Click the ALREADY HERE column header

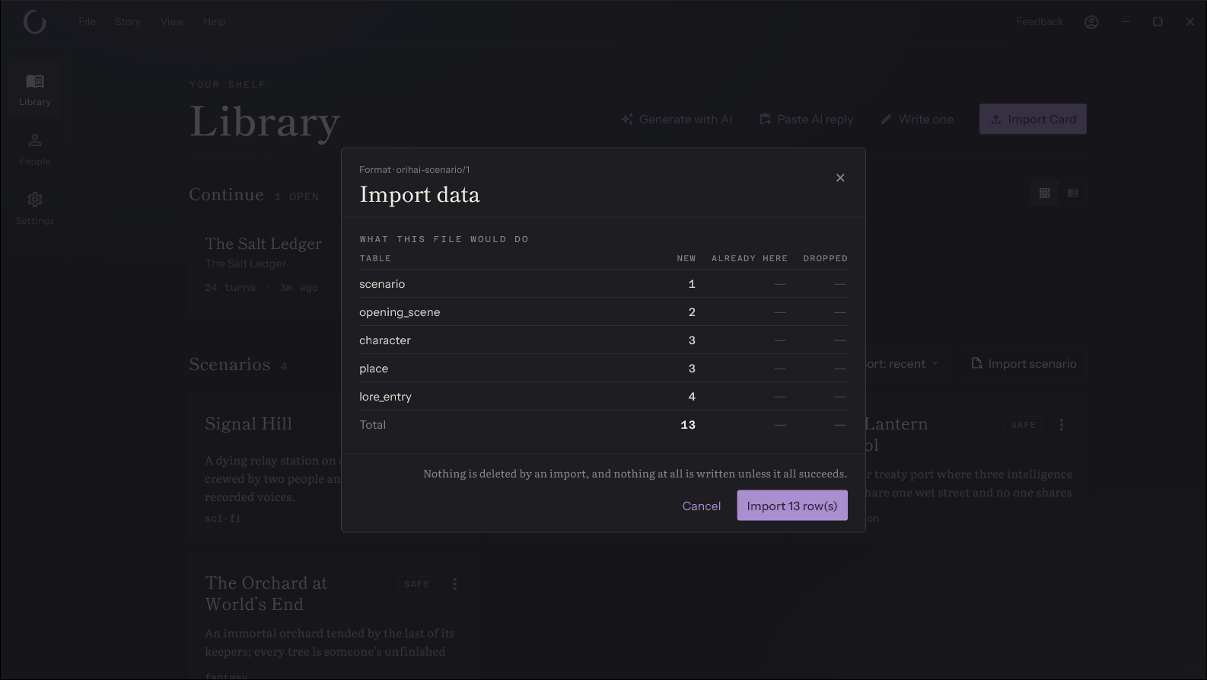750,258
